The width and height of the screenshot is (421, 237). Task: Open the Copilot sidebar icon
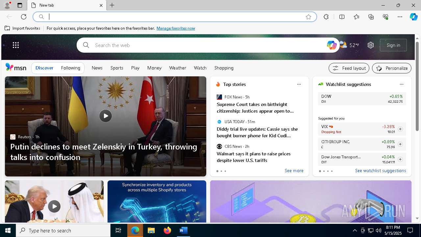(x=413, y=17)
